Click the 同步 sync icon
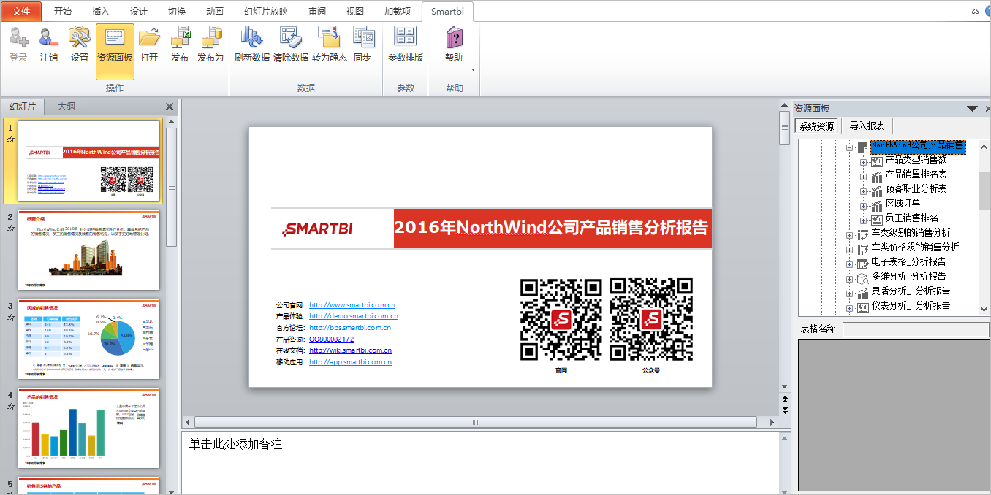The width and height of the screenshot is (991, 495). pos(362,37)
